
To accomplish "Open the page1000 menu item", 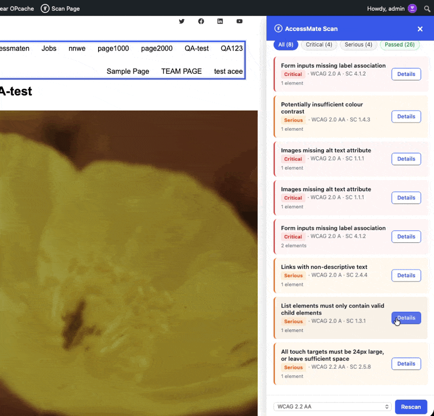I will 113,48.
